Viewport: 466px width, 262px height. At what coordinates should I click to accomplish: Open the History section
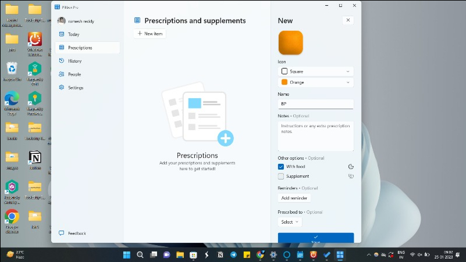coord(74,61)
